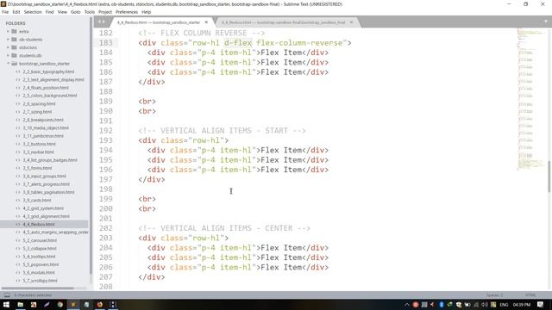
Task: Expand the students.db folder
Action: (x=8, y=55)
